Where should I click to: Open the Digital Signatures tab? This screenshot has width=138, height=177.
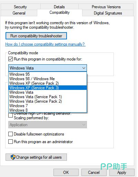(108, 13)
